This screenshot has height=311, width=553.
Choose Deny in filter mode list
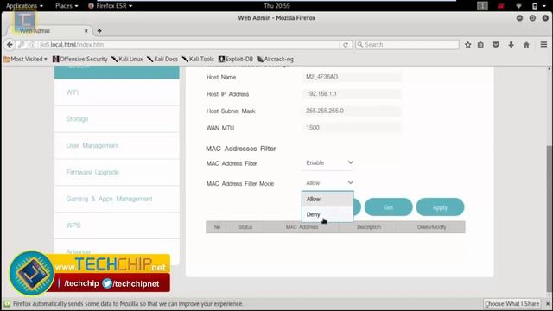pyautogui.click(x=327, y=214)
